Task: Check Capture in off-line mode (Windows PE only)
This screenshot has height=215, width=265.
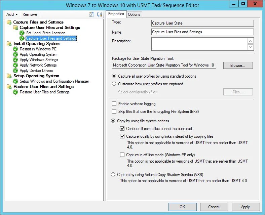Action: pos(122,155)
